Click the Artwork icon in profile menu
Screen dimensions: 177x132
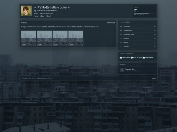point(121,47)
